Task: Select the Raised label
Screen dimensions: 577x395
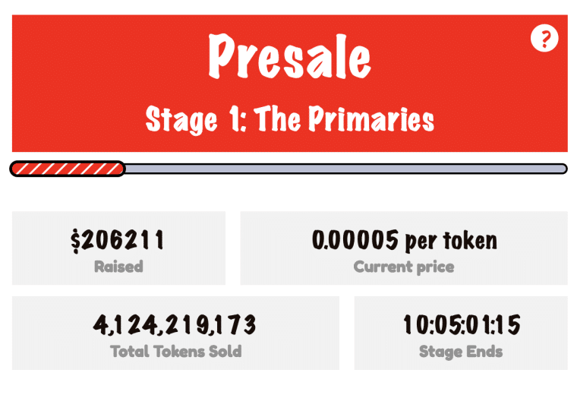Action: pos(118,267)
